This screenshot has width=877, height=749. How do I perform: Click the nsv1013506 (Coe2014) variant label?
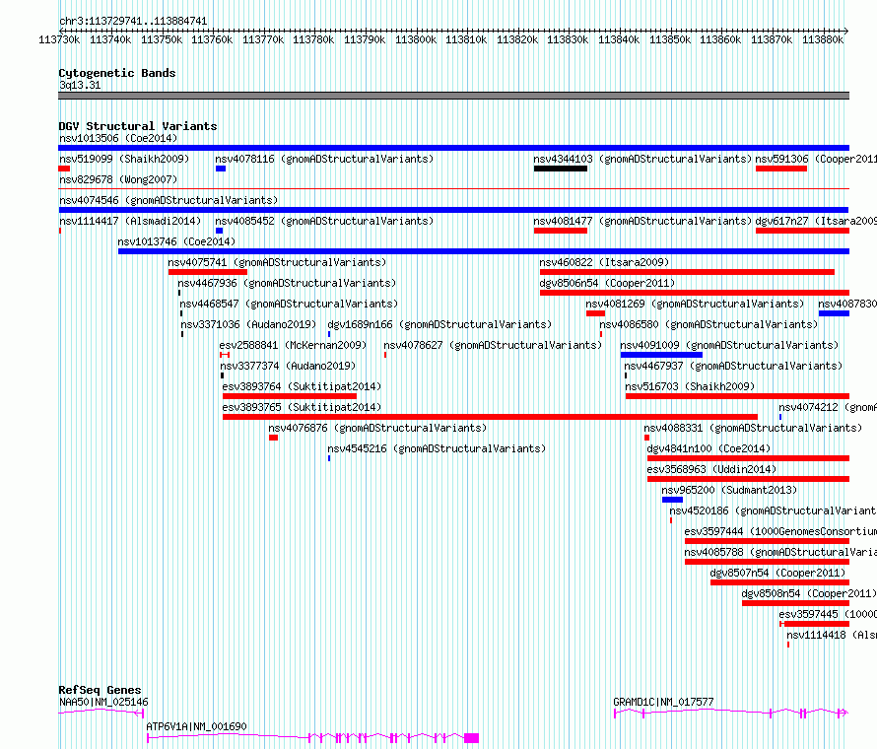[118, 138]
